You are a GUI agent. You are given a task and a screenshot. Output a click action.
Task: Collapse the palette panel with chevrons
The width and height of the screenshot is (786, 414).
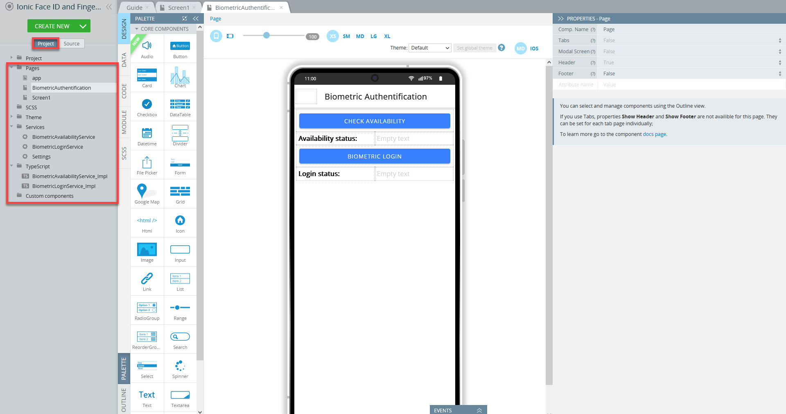coord(196,19)
